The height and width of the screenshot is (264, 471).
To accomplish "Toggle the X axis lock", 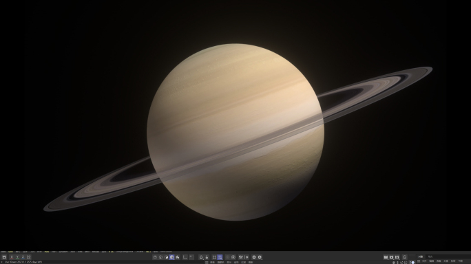I will tap(12, 257).
